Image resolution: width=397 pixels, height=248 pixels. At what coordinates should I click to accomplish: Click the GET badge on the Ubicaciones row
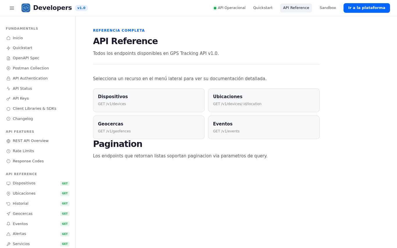(65, 193)
